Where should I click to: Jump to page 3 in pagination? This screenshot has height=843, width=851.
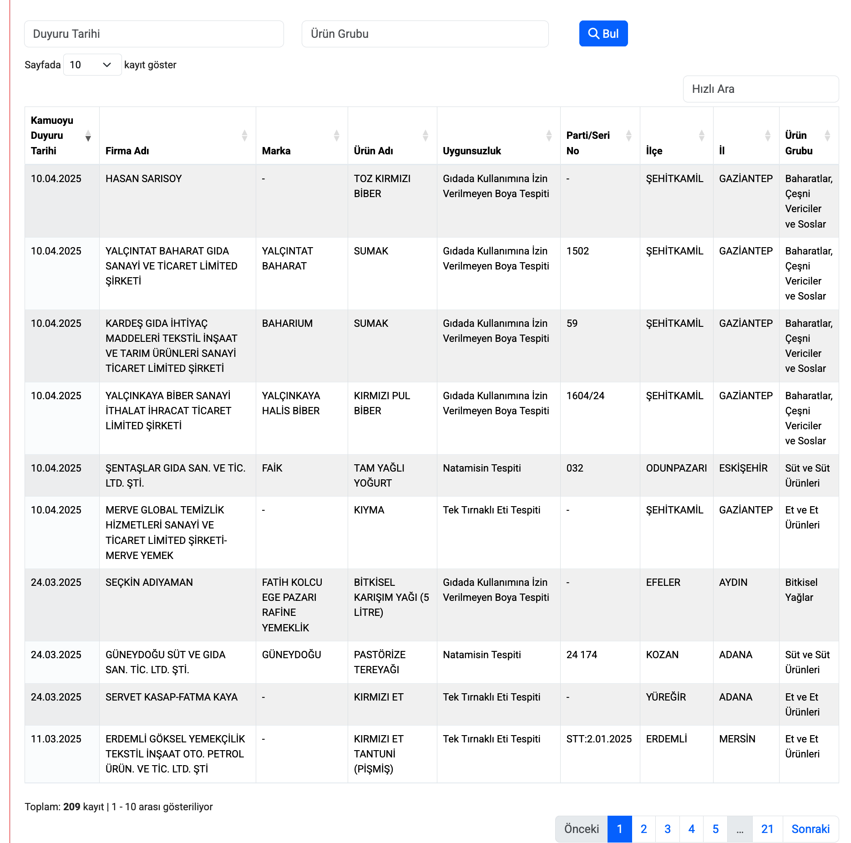pos(667,829)
